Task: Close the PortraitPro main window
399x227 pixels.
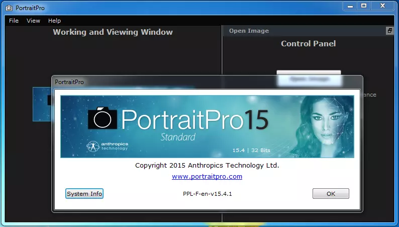Action: [x=382, y=6]
